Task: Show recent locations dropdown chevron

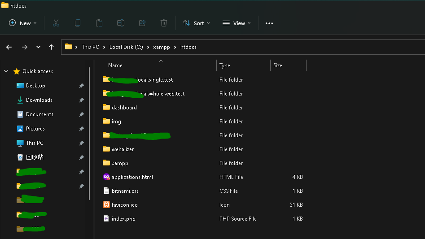Action: click(38, 47)
